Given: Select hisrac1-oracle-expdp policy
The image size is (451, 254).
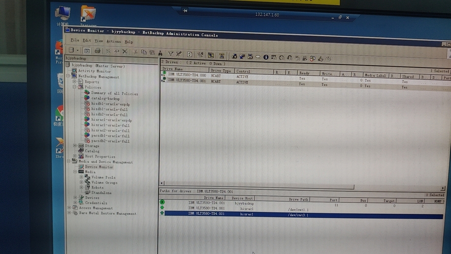Looking at the screenshot, I should point(111,120).
